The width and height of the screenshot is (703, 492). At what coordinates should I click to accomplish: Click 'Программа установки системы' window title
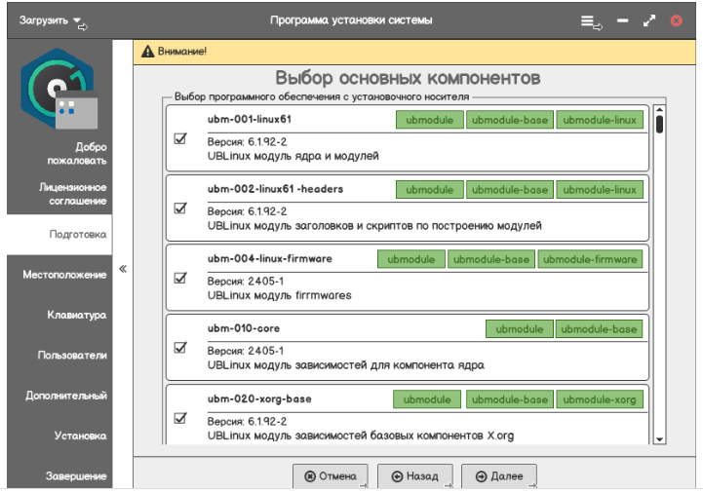(351, 20)
